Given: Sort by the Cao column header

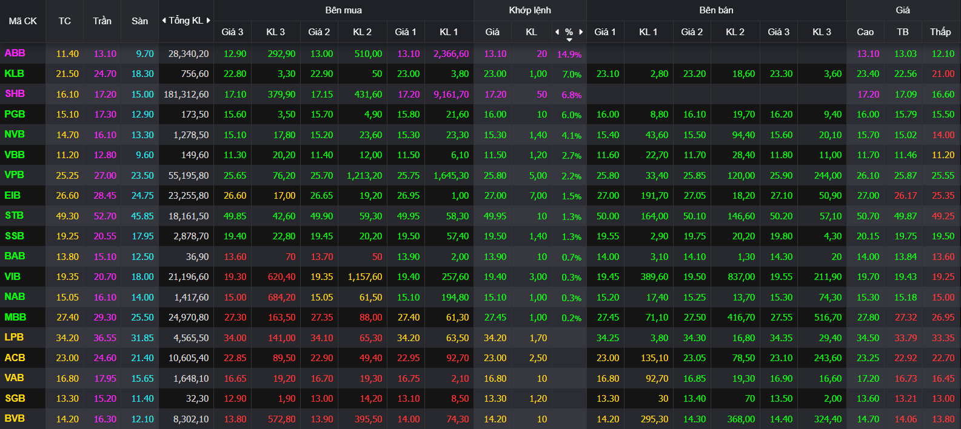Looking at the screenshot, I should tap(865, 32).
